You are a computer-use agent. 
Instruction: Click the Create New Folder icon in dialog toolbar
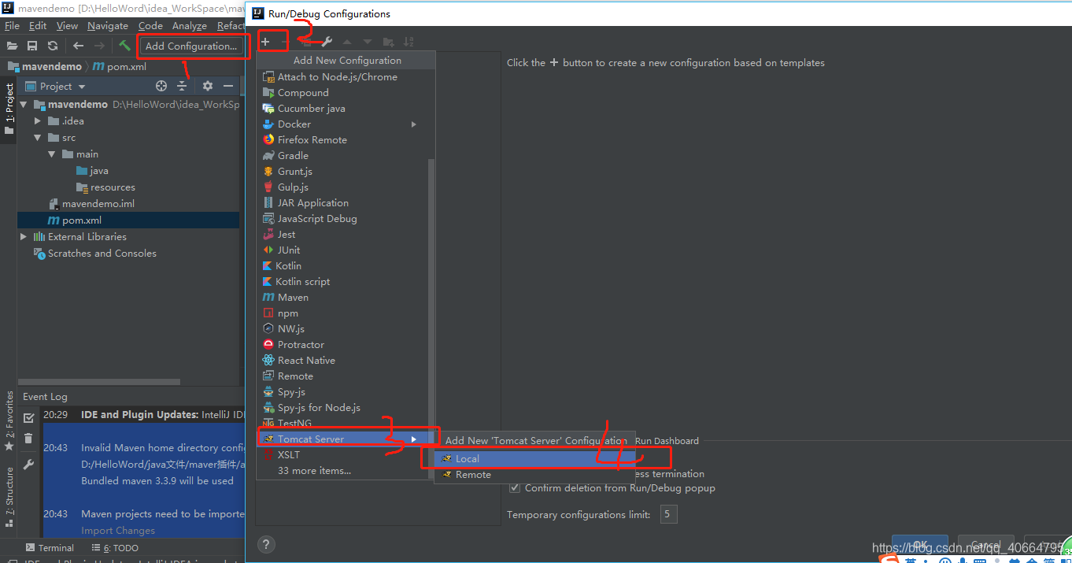coord(388,42)
